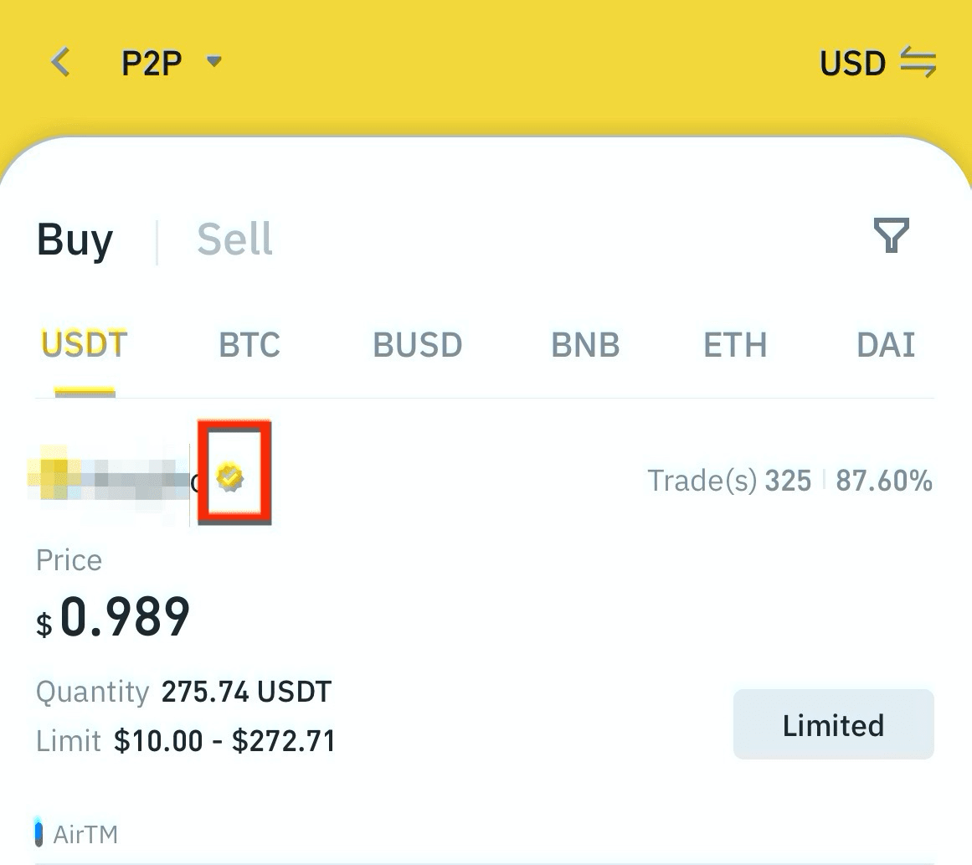Select the Buy tab

click(75, 240)
